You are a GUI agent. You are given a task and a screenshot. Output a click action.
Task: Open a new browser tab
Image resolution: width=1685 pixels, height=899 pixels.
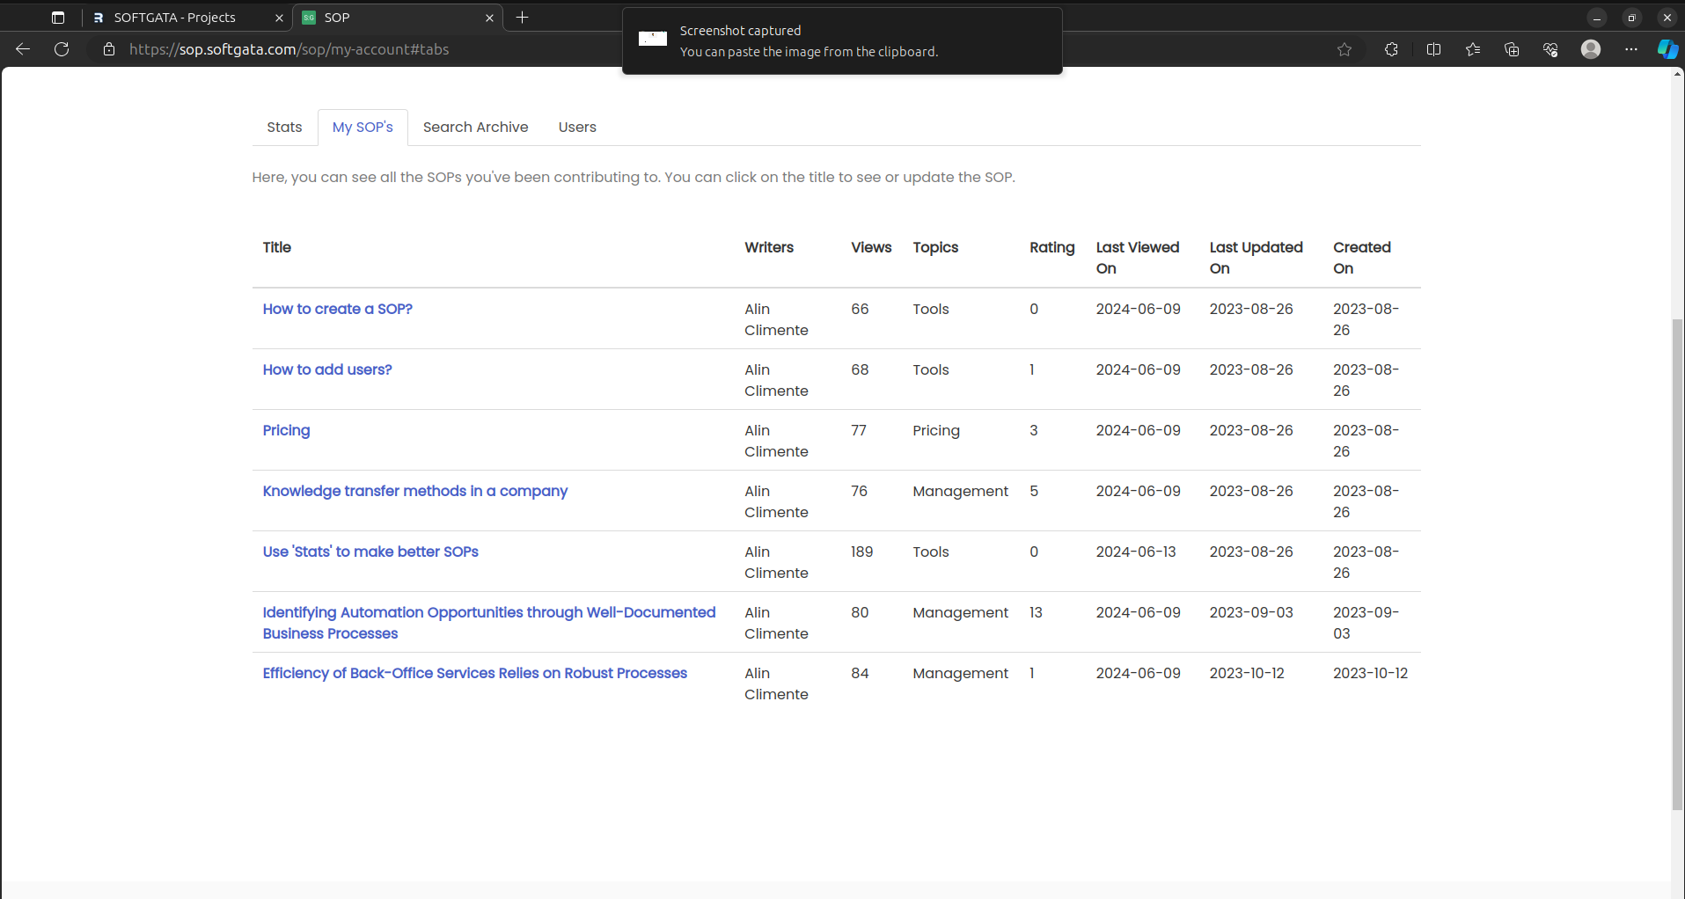[522, 18]
